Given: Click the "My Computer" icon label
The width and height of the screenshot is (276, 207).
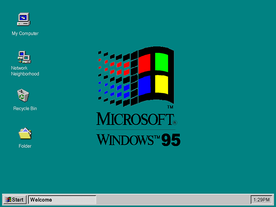Looking at the screenshot, I should [x=25, y=33].
